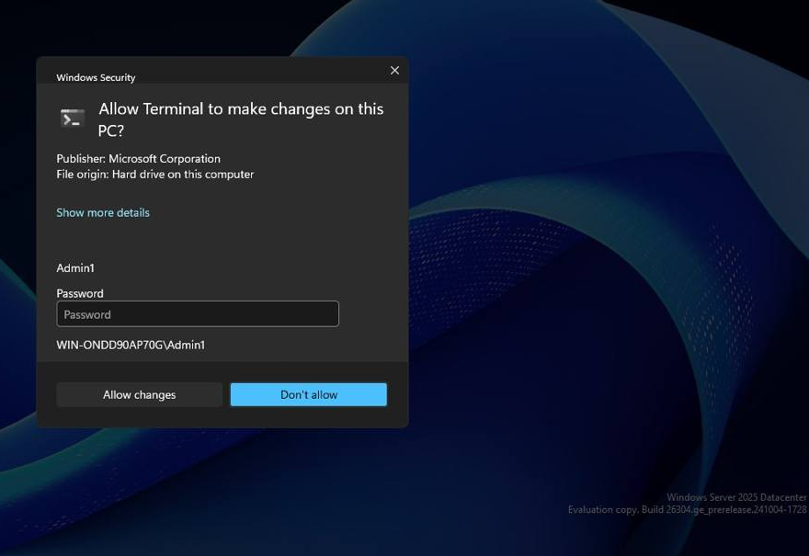
Task: Expand Show more details link
Action: [x=103, y=212]
